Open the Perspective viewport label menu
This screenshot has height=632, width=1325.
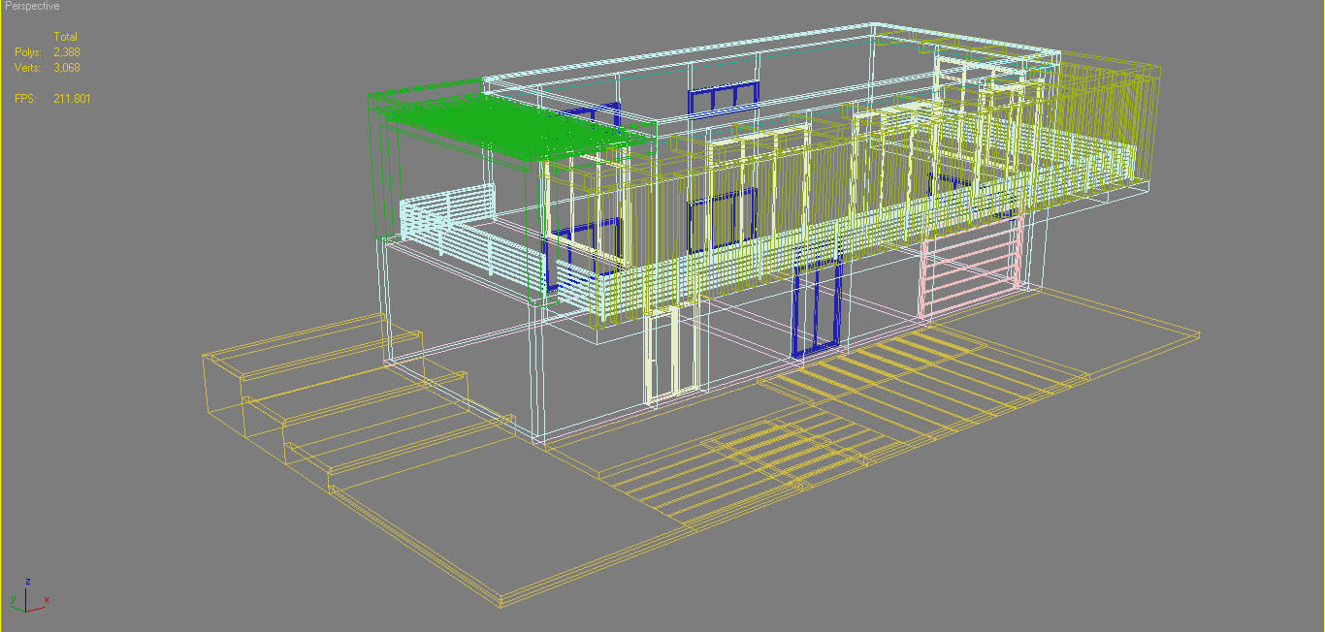(x=32, y=6)
